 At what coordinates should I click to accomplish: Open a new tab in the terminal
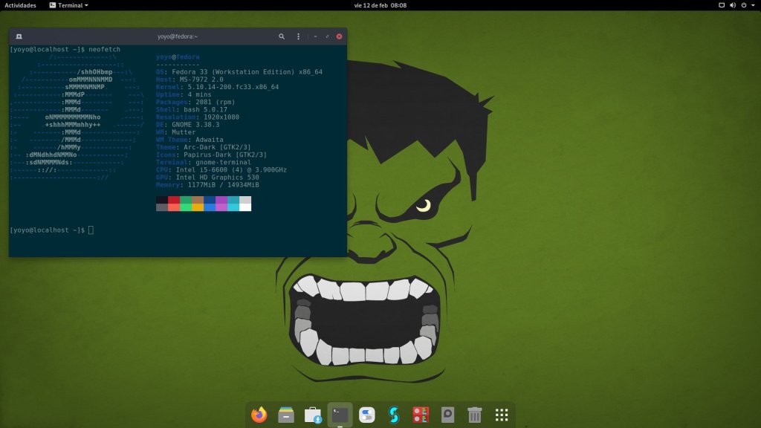pos(19,36)
